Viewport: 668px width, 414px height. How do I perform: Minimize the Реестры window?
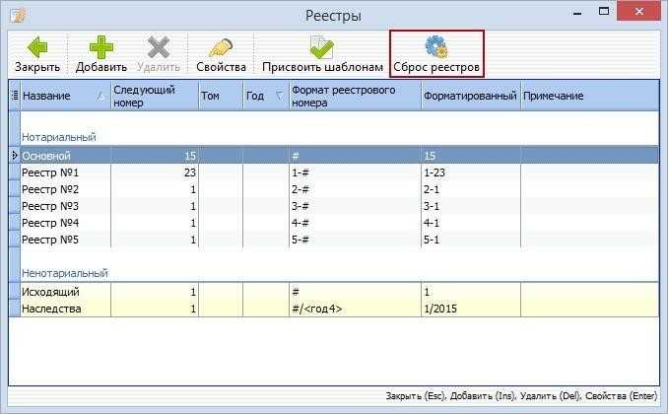(577, 13)
